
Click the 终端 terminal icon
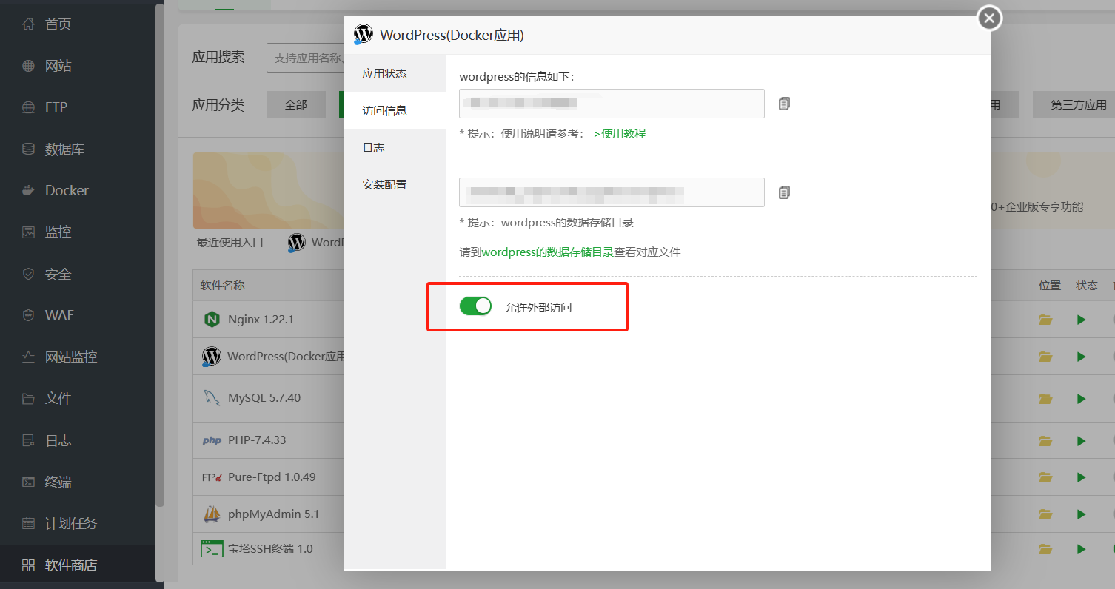pos(28,482)
